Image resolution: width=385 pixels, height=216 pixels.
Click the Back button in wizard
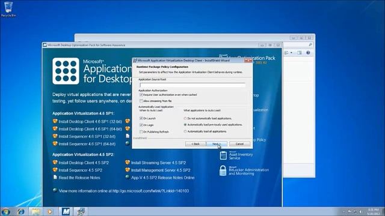point(196,144)
